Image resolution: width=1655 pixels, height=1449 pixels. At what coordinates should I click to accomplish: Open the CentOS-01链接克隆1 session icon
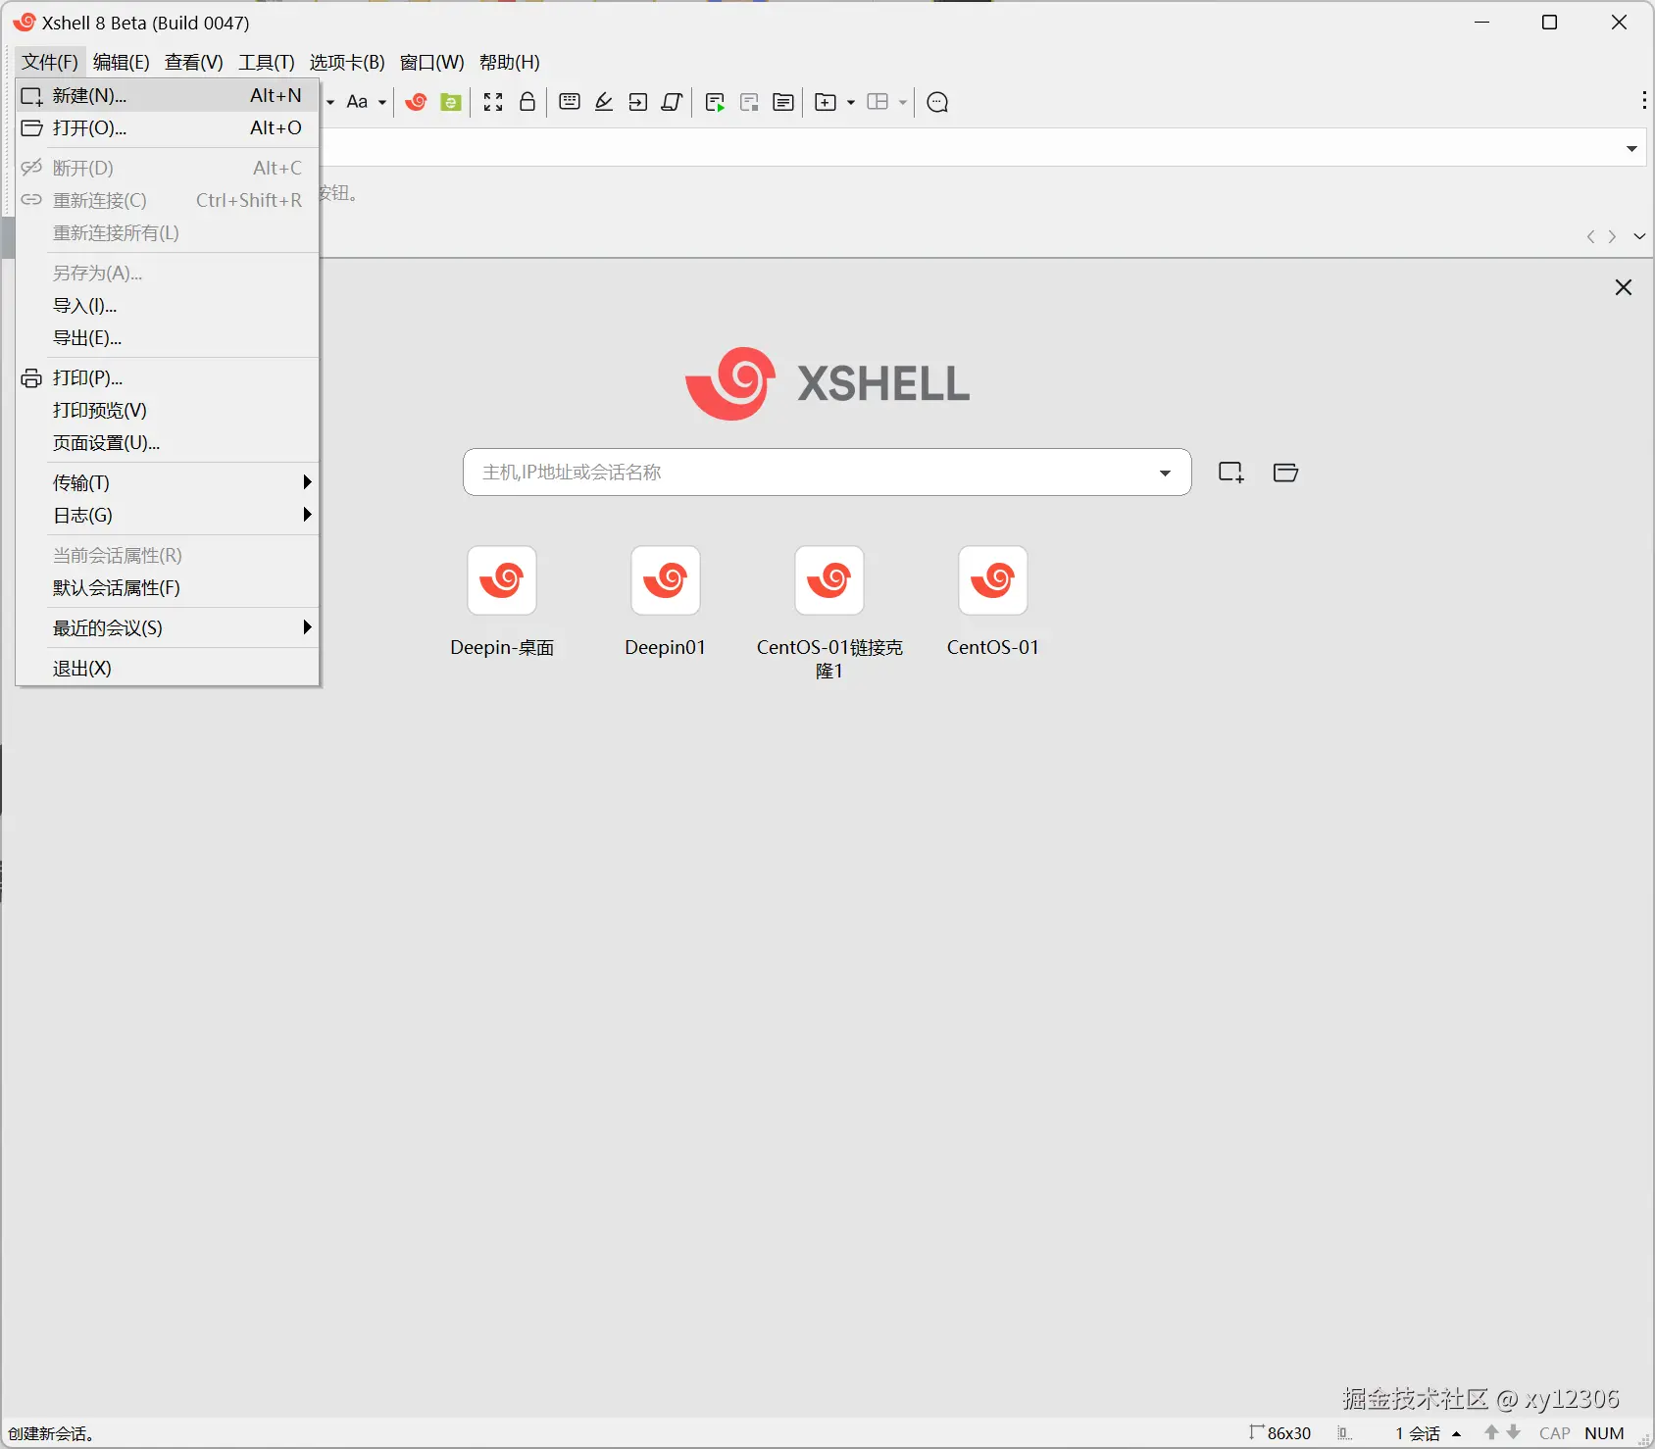click(829, 580)
